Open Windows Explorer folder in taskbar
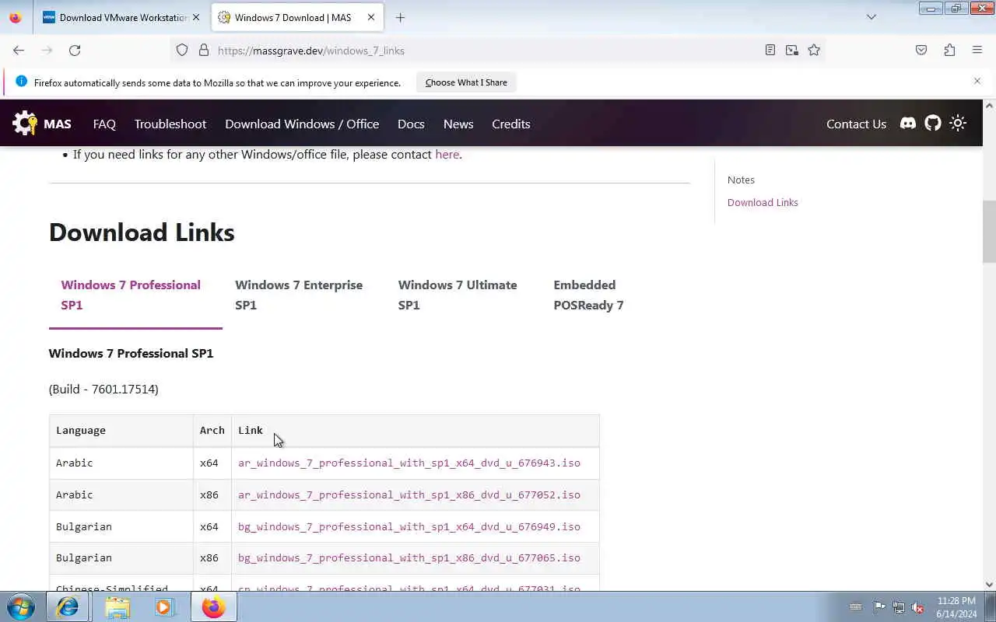Image resolution: width=996 pixels, height=622 pixels. [117, 606]
